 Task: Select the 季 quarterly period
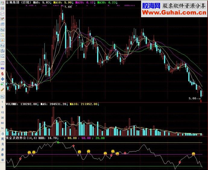tap(2, 155)
